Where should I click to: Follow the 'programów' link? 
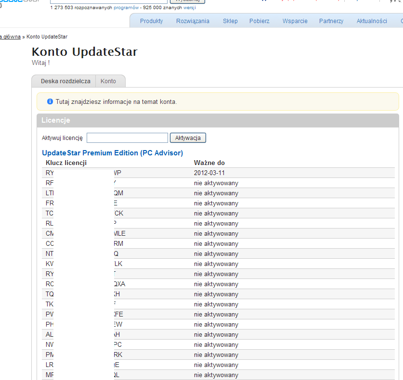[x=126, y=8]
